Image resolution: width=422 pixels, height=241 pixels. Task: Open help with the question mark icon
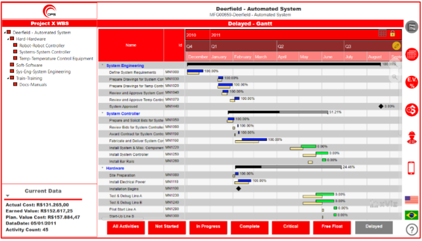click(411, 229)
